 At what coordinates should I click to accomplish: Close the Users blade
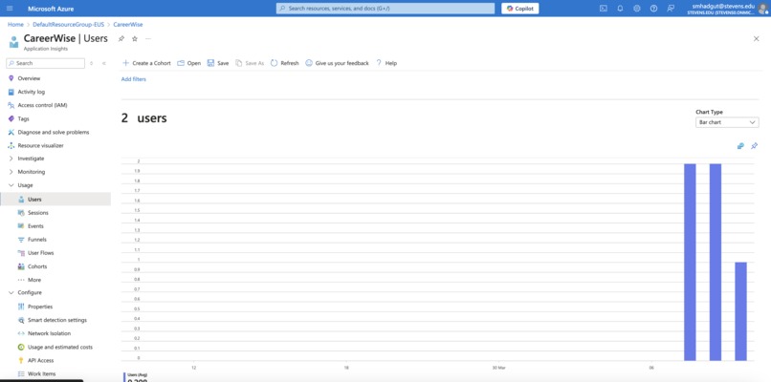[757, 39]
